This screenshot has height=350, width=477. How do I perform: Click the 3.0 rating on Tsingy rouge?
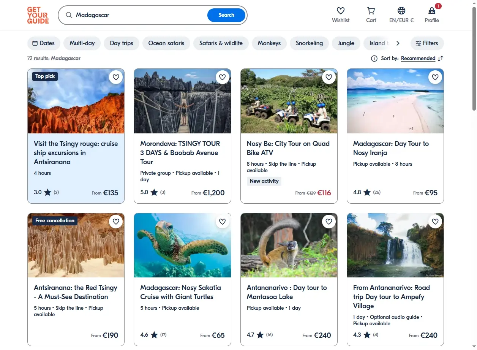click(46, 192)
